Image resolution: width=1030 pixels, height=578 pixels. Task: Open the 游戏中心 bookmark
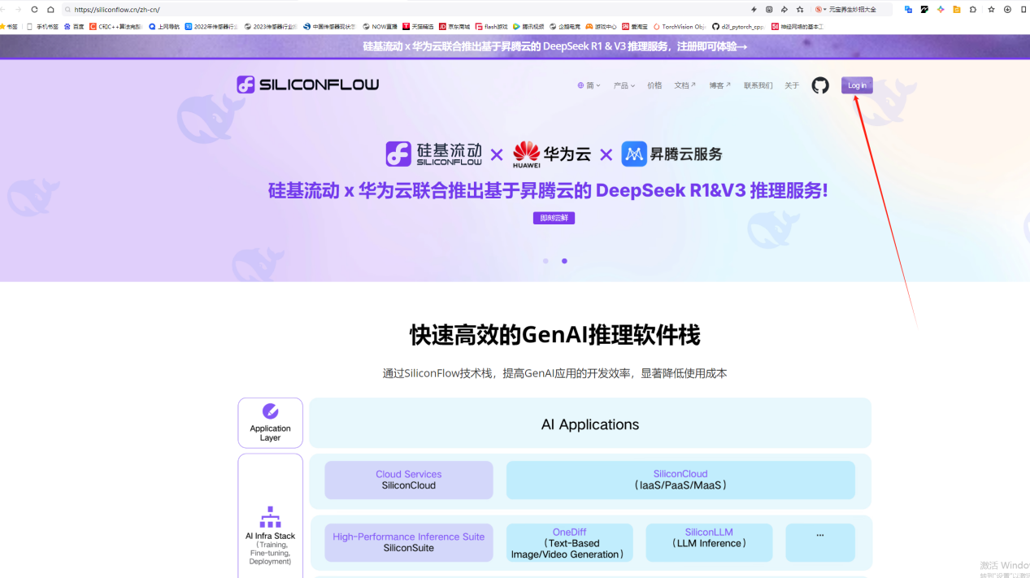tap(601, 26)
